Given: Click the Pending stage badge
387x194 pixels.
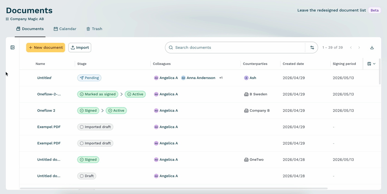Looking at the screenshot, I should tap(89, 78).
